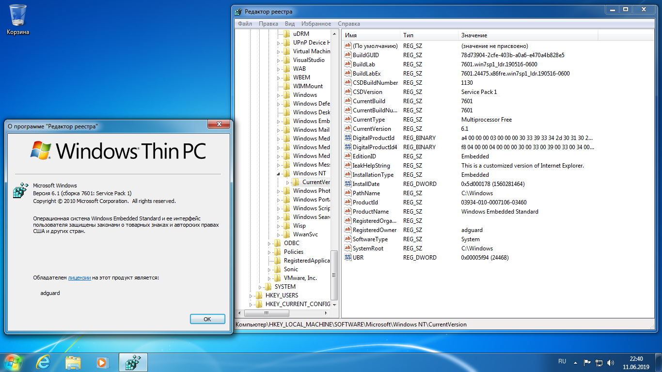Click the InstallDate DWORD value icon
The width and height of the screenshot is (662, 372).
347,184
